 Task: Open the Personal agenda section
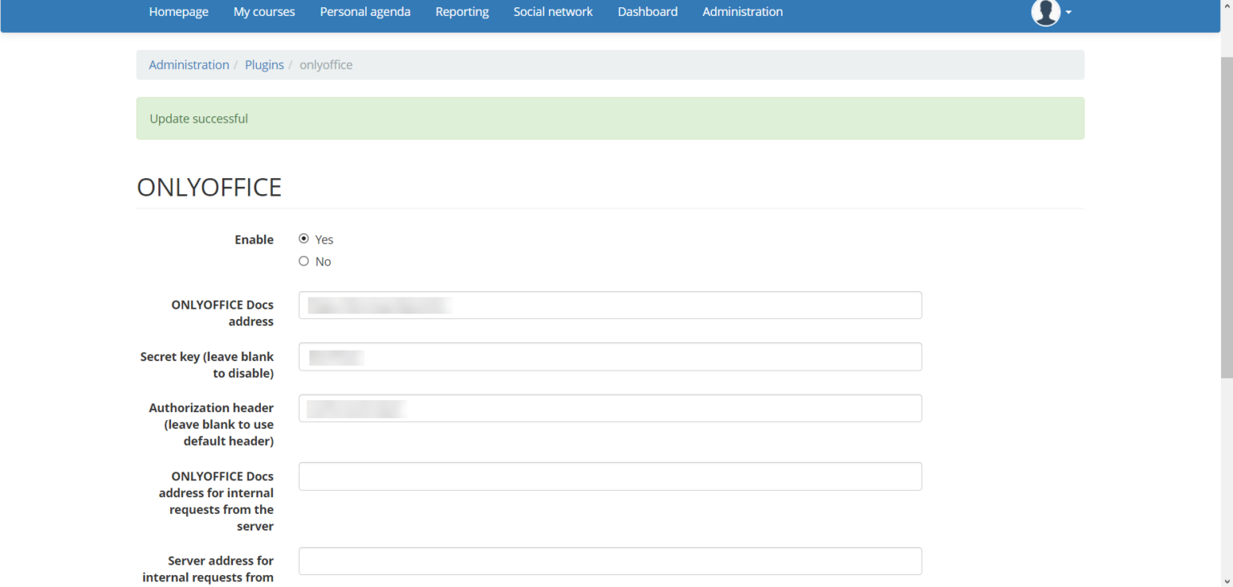[365, 11]
